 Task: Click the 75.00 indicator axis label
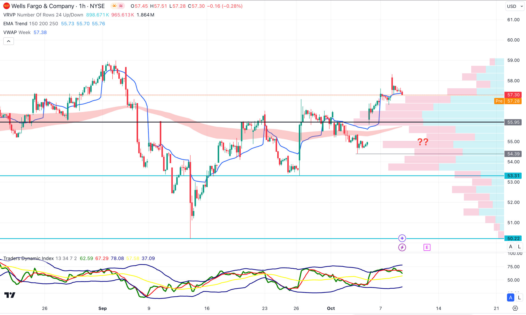[x=513, y=266]
